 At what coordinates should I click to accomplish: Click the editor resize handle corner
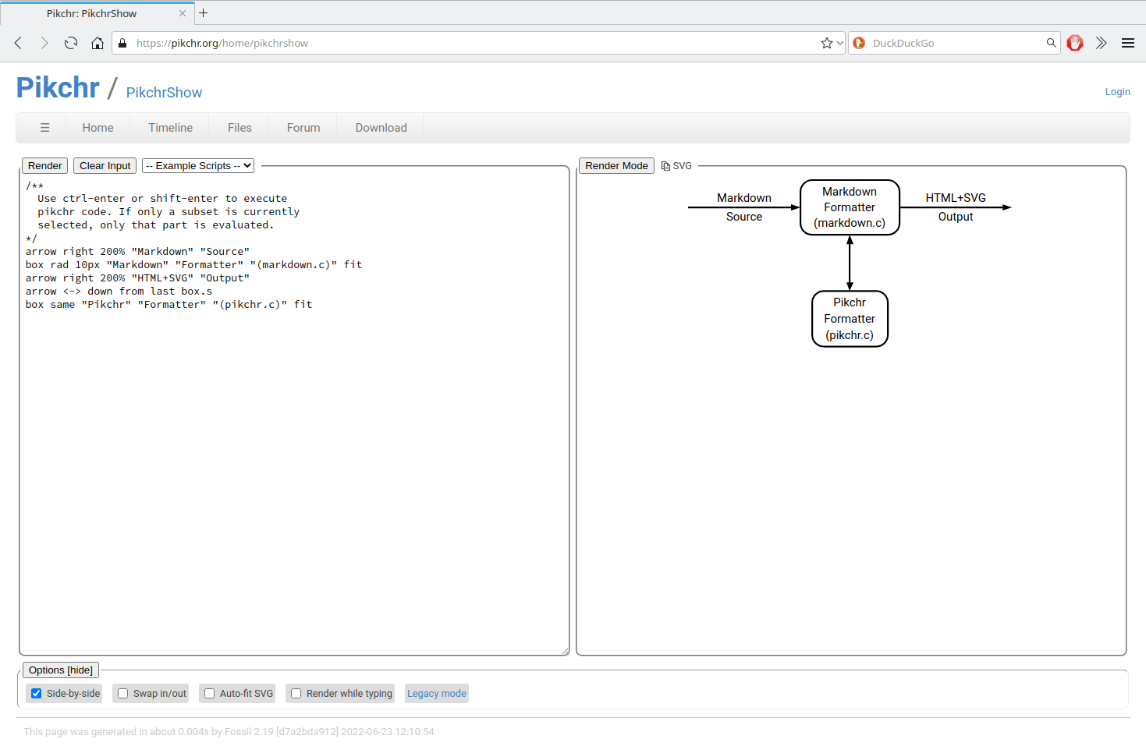565,651
